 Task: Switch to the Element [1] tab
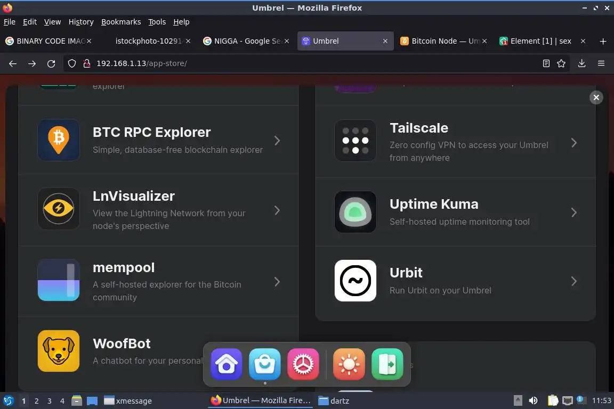click(543, 41)
